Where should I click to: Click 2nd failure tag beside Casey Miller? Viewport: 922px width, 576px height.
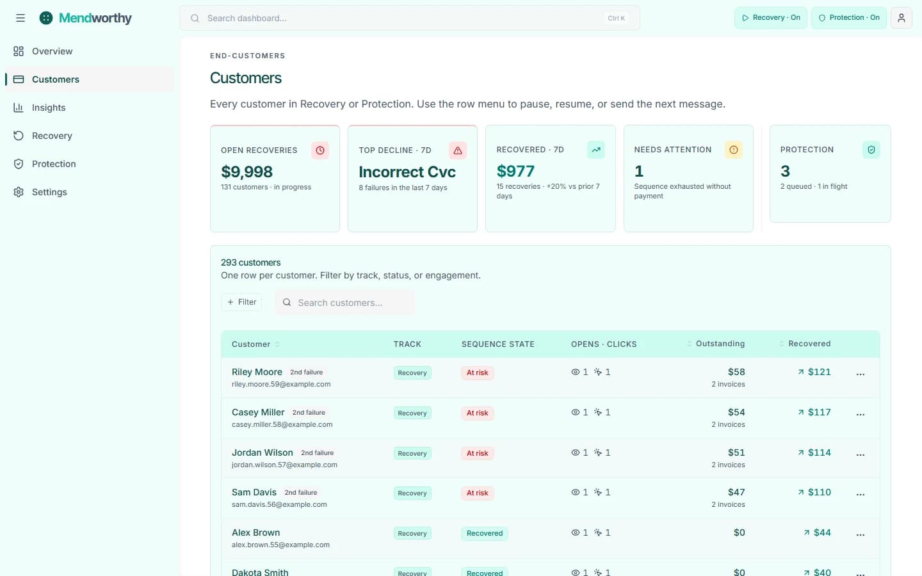(x=309, y=413)
